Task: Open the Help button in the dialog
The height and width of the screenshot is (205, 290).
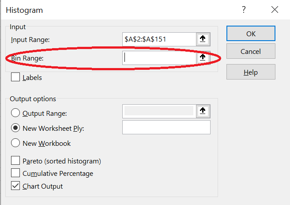Action: click(x=251, y=72)
